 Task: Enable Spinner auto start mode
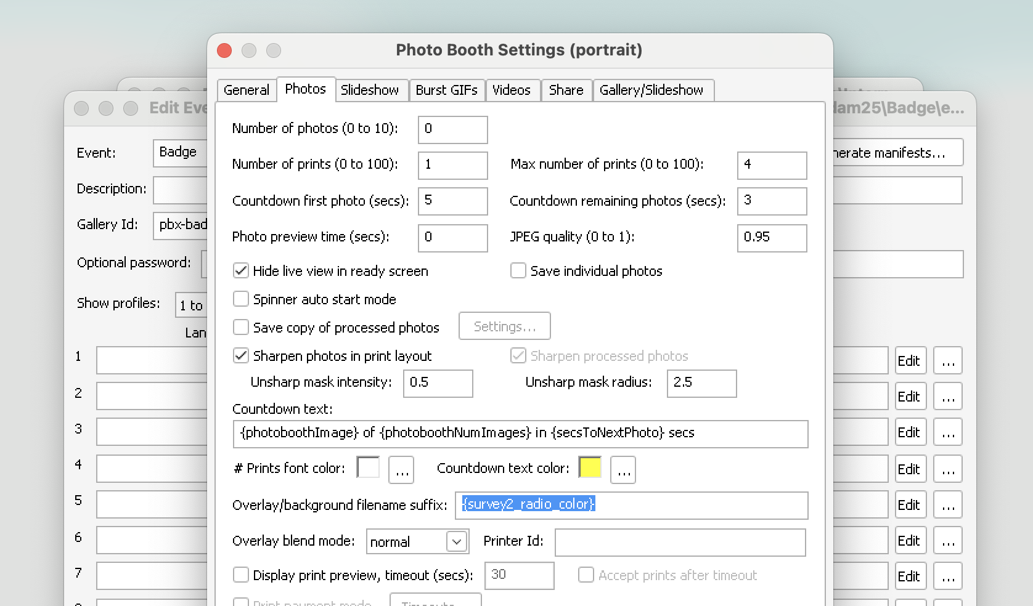pyautogui.click(x=241, y=299)
